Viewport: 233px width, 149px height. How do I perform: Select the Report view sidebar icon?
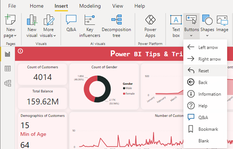point(8,54)
